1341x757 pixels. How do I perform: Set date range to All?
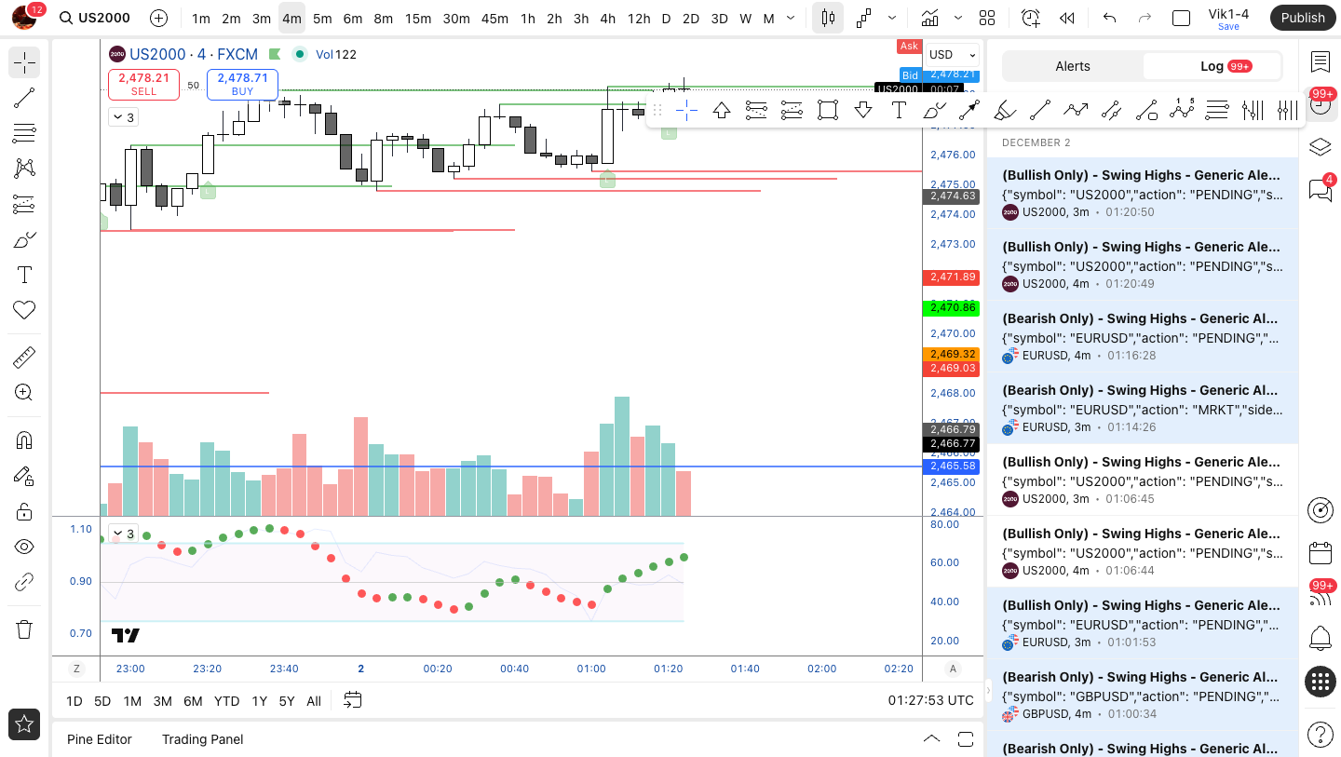[x=314, y=701]
